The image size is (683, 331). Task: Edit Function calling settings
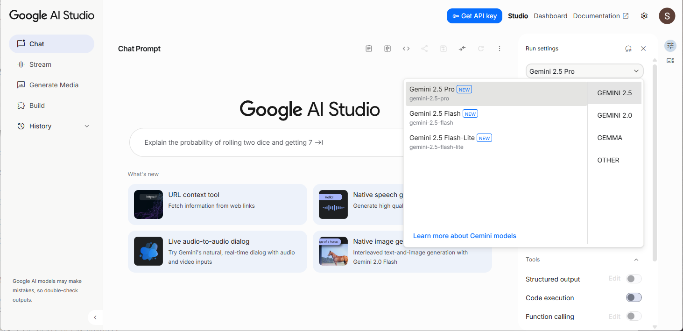[x=614, y=316]
